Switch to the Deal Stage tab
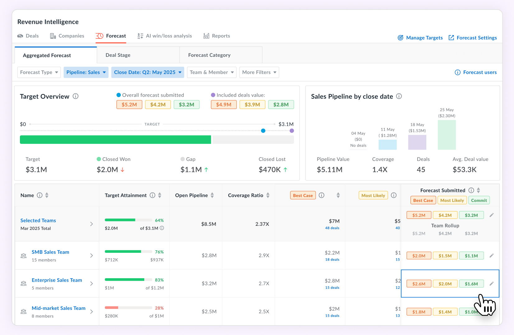Viewport: 514px width, 335px height. 138,55
